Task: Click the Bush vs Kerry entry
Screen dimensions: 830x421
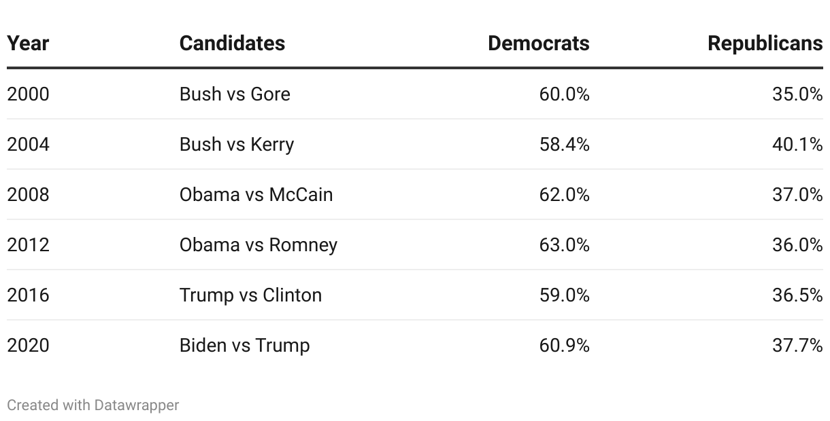Action: pyautogui.click(x=237, y=144)
